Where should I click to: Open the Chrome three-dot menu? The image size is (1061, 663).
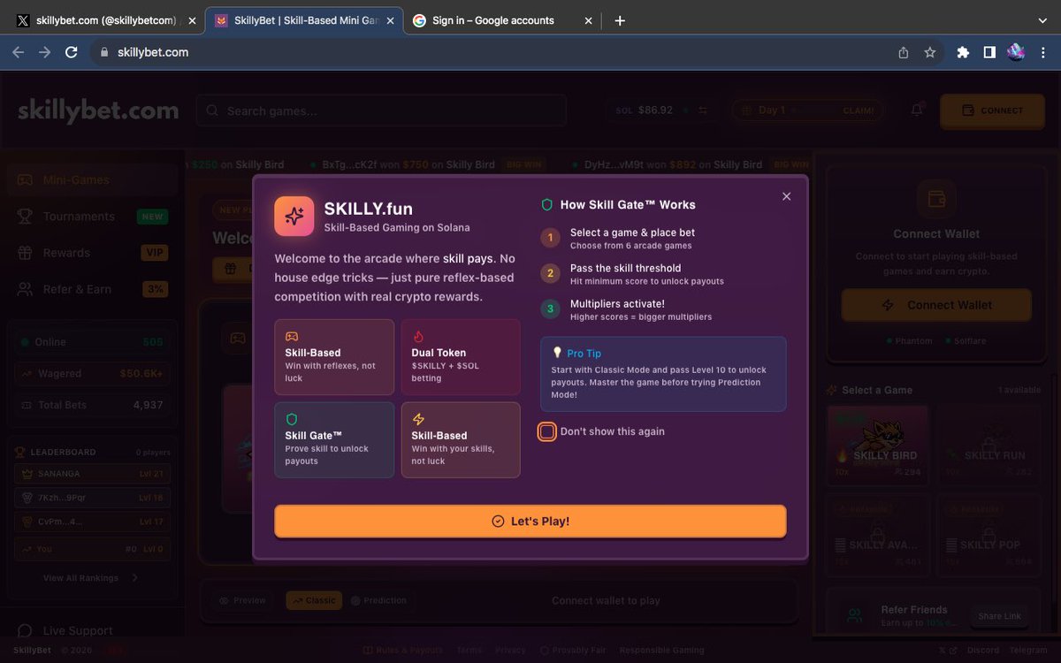1042,52
